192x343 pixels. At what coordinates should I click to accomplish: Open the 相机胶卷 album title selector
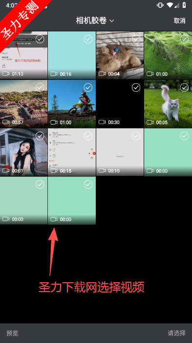click(x=95, y=21)
